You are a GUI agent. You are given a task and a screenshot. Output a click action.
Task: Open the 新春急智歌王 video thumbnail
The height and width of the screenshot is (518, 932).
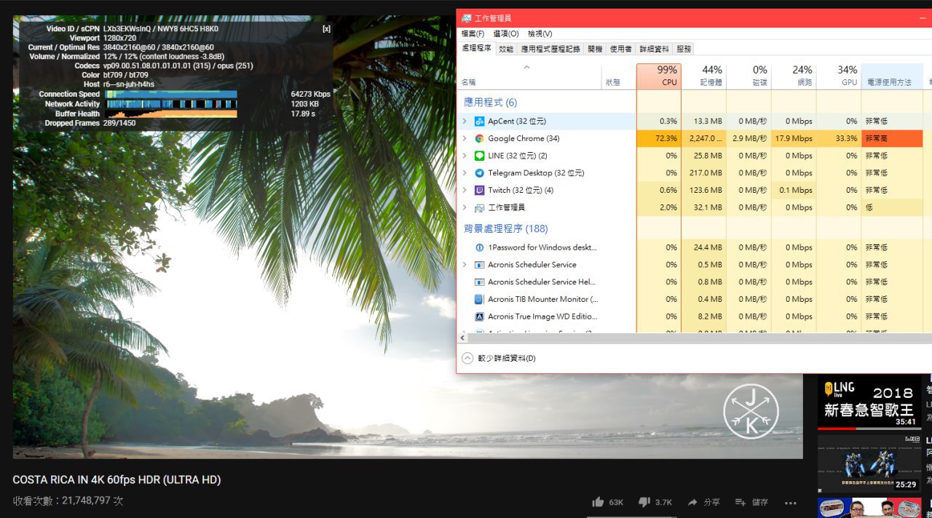pos(869,401)
